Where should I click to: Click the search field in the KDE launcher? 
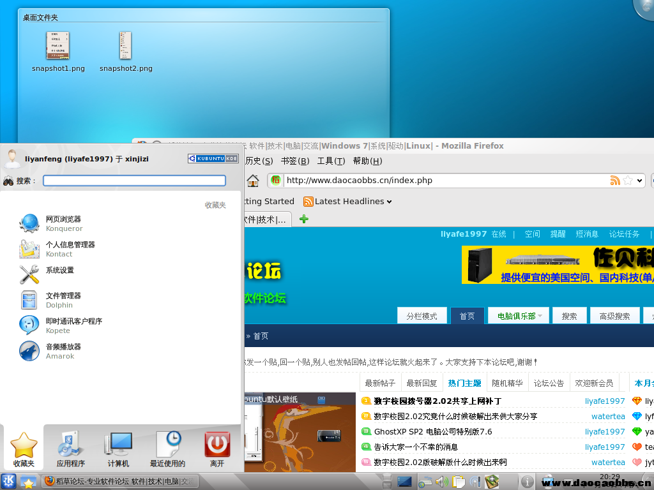coord(134,181)
